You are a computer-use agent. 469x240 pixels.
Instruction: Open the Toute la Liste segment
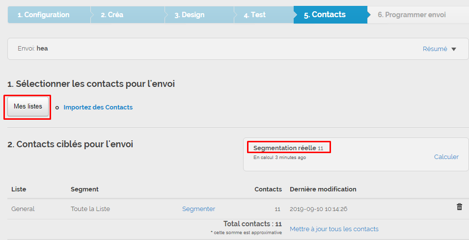(90, 209)
